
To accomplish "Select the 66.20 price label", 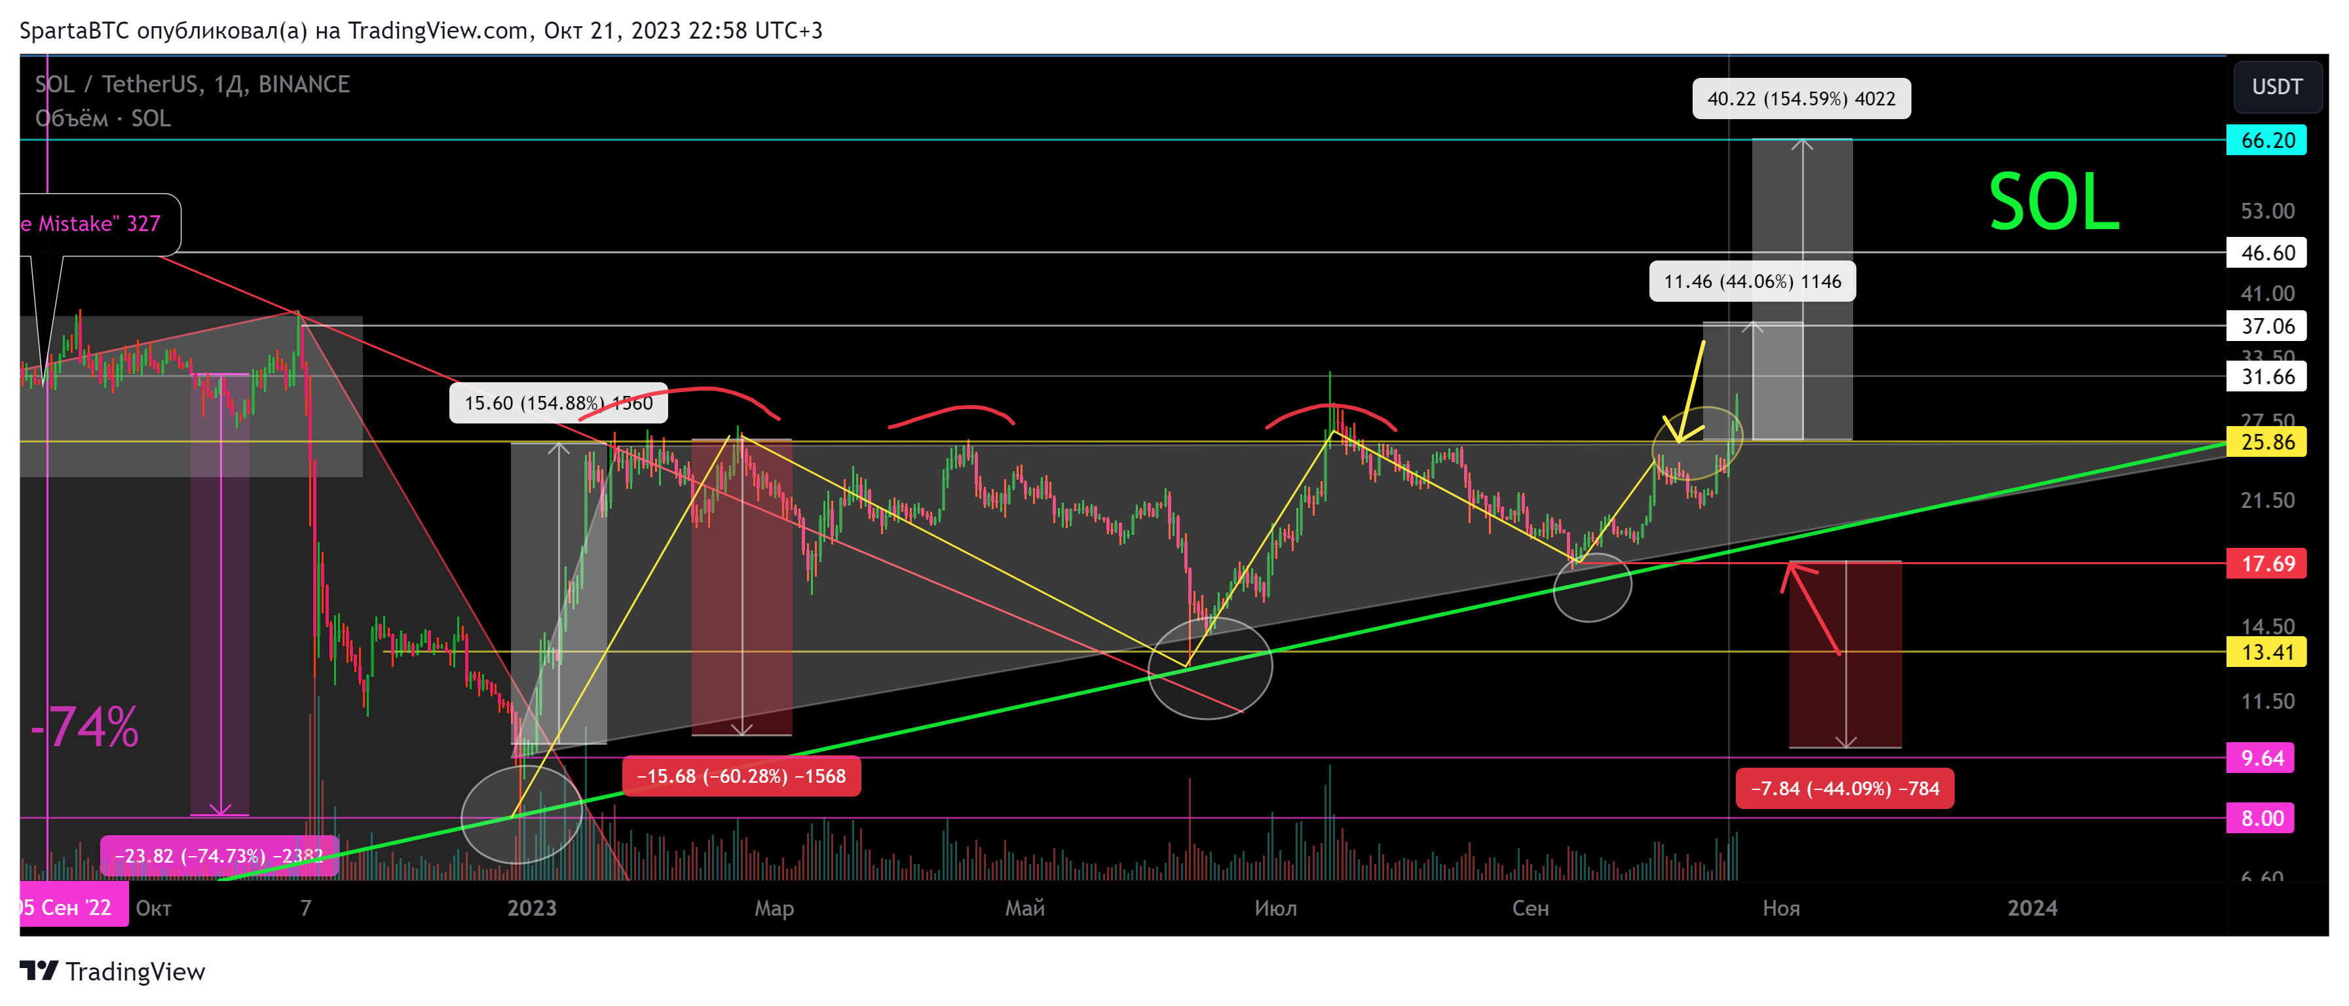I will [2266, 140].
